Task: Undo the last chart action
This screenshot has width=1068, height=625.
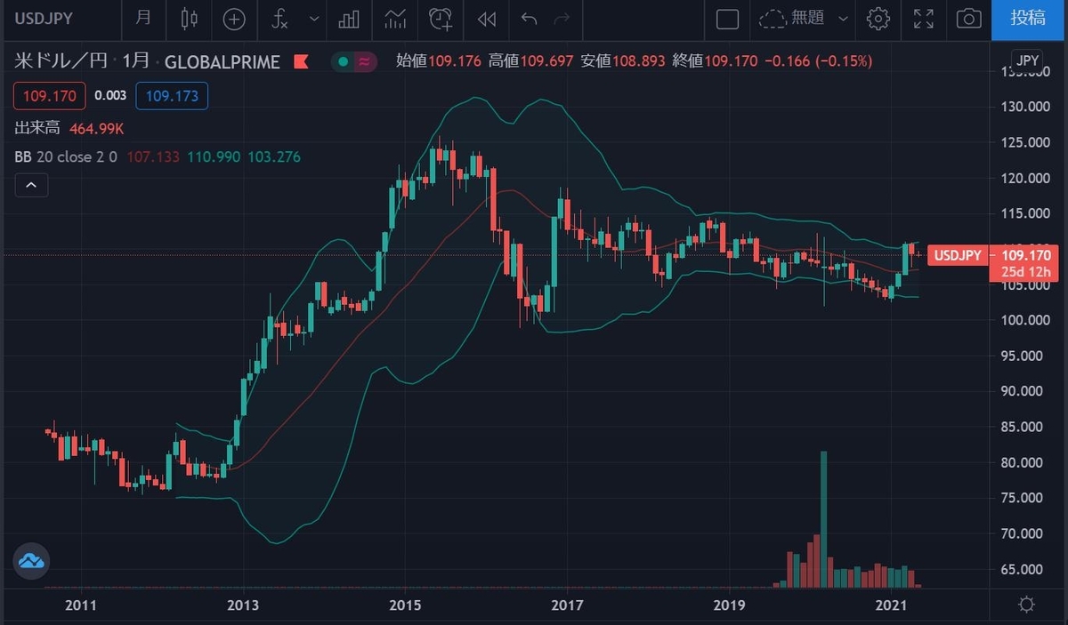Action: pos(530,19)
